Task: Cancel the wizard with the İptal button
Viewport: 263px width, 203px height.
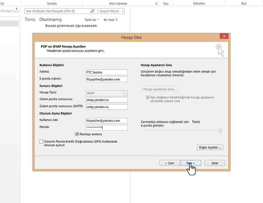Action: point(214,163)
